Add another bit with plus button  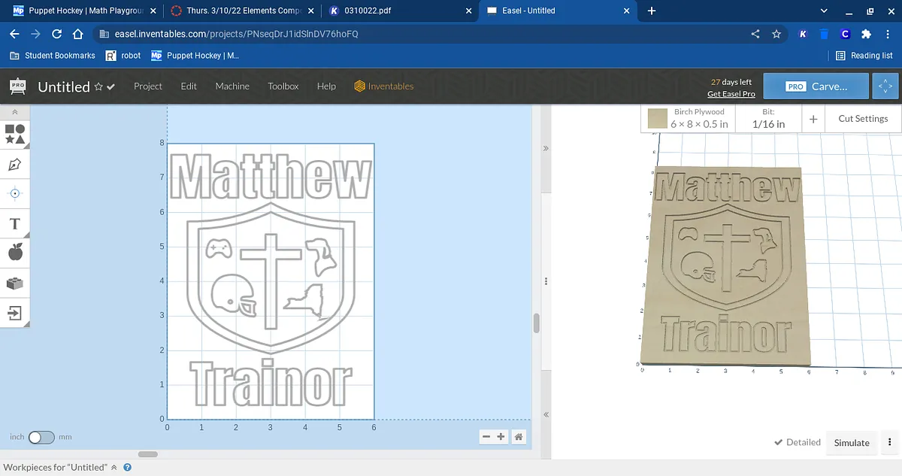point(813,119)
